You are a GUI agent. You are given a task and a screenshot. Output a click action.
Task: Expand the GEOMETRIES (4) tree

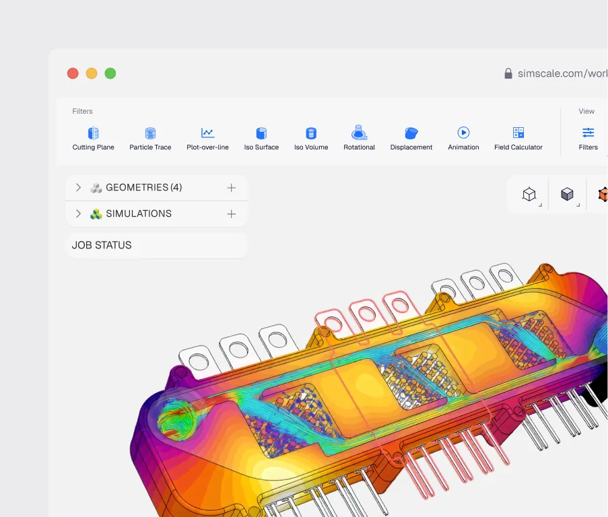(x=78, y=188)
